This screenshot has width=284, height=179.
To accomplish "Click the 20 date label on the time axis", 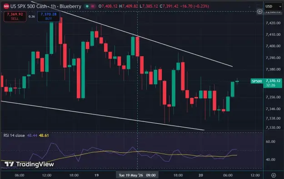I will (x=201, y=175).
